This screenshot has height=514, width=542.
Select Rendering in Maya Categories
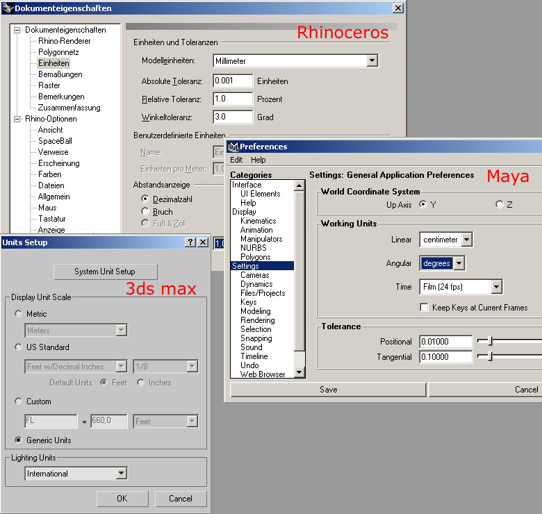tap(258, 320)
